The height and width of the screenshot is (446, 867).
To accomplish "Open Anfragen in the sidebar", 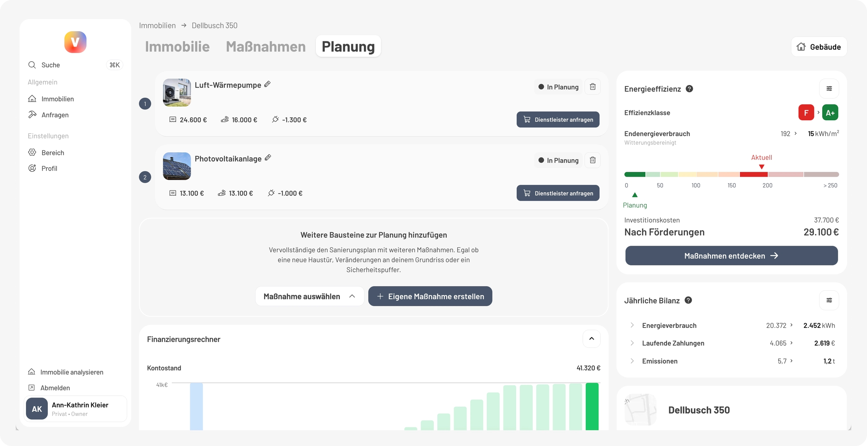I will point(55,115).
